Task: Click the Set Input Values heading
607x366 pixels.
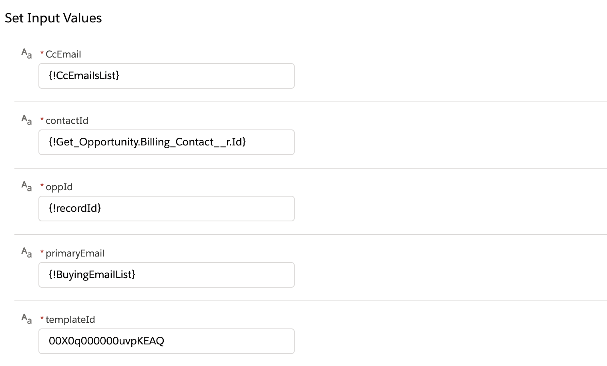Action: [x=53, y=18]
